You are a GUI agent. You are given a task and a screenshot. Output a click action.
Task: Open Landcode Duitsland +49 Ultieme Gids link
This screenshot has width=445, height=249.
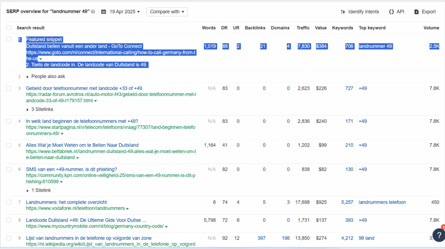coord(86,220)
